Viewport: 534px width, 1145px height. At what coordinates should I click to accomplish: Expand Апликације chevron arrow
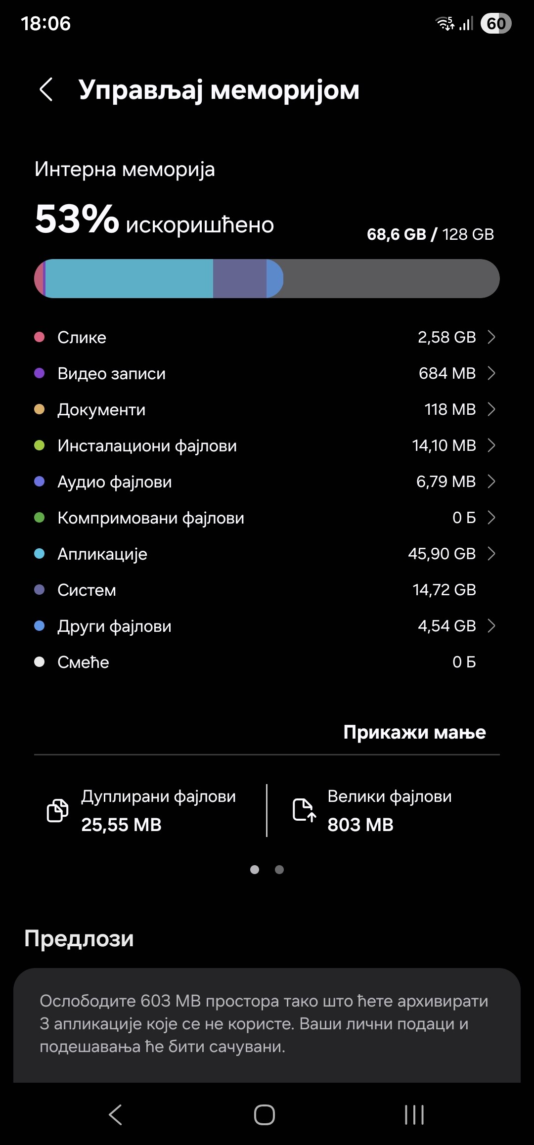coord(491,554)
